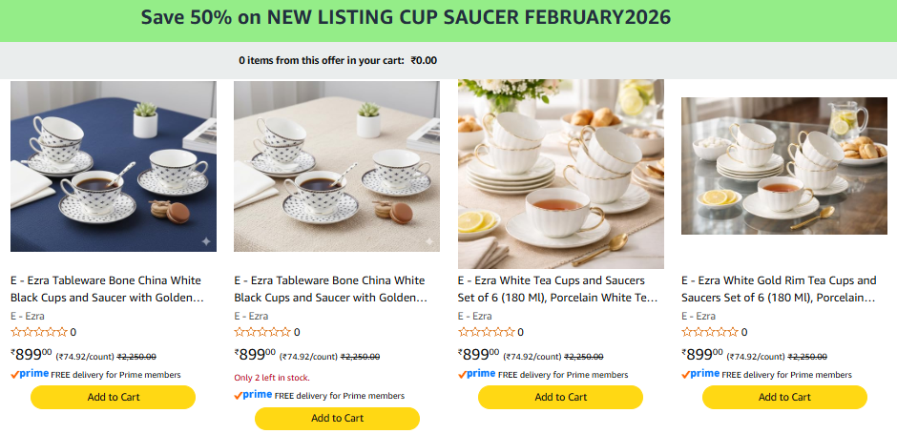Viewport: 897px width, 434px height.
Task: View cup set image on navy tablecloth
Action: (x=114, y=166)
